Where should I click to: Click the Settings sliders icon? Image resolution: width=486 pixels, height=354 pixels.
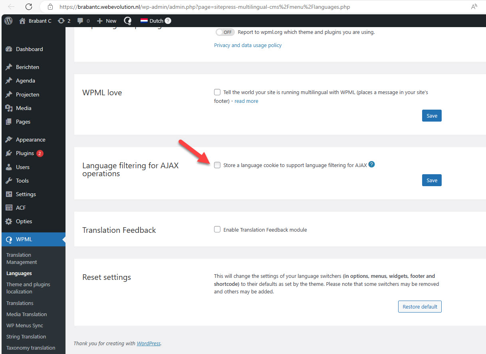(9, 194)
